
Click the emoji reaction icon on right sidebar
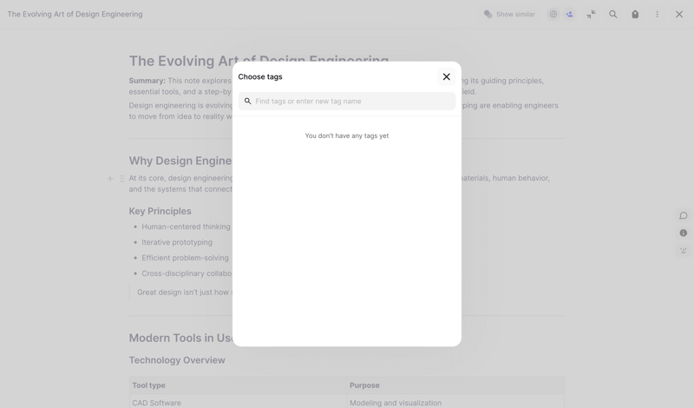[x=683, y=251]
